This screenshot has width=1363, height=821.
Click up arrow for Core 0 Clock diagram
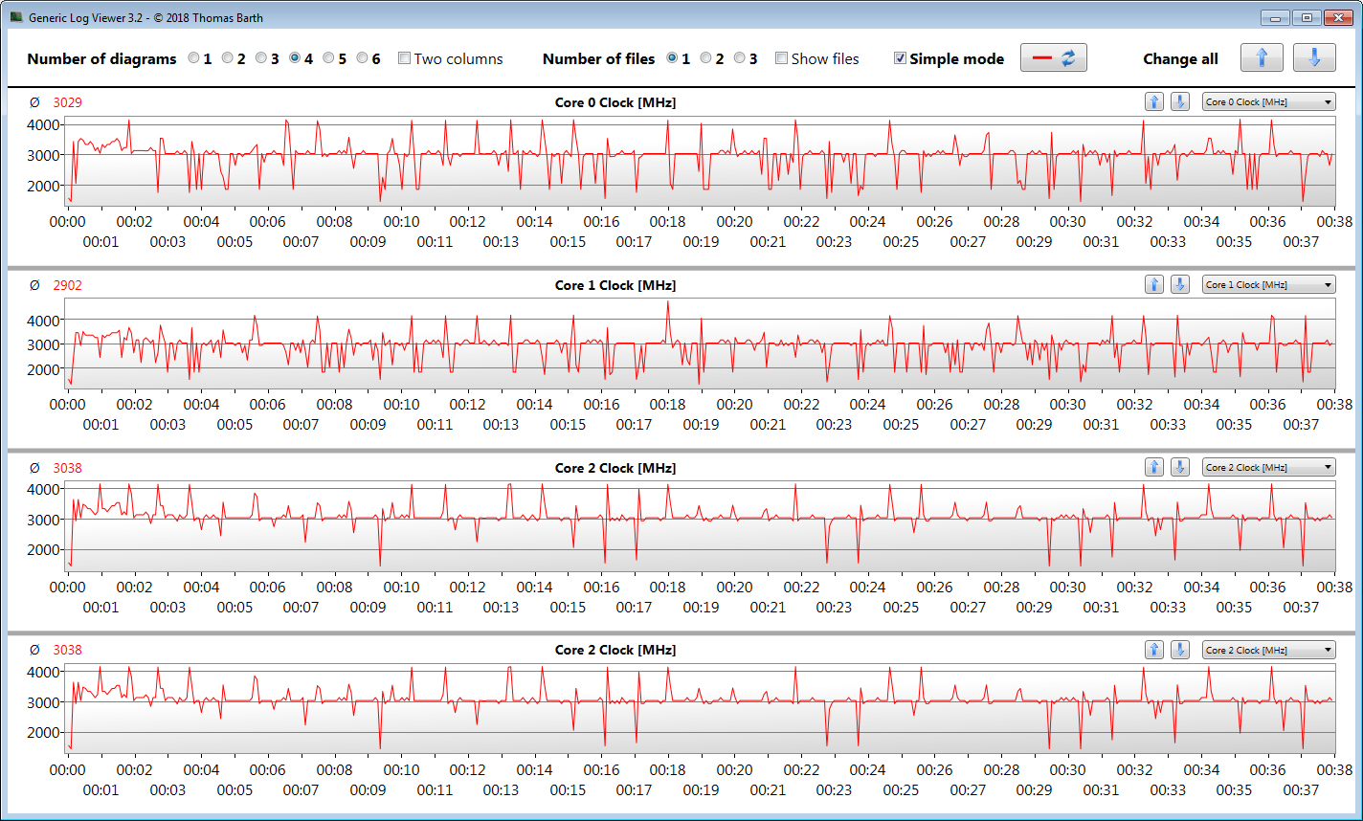(1154, 101)
